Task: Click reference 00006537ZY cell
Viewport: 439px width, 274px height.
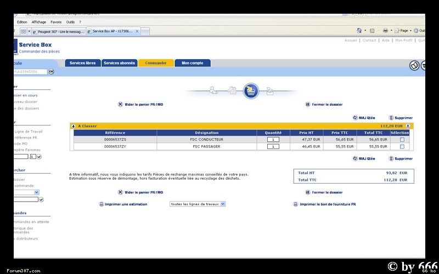Action: click(115, 146)
